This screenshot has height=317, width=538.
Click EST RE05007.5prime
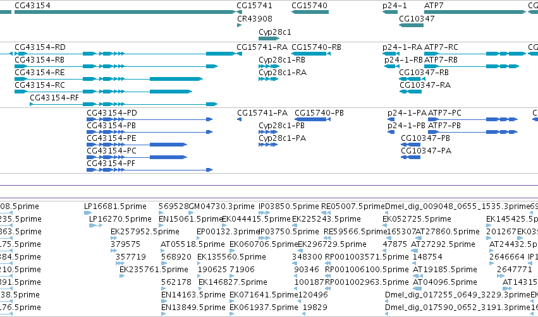coord(353,206)
